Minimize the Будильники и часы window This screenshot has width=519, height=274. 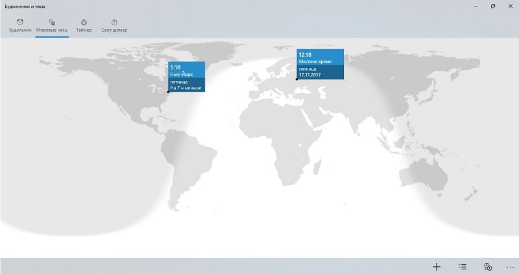click(x=476, y=6)
